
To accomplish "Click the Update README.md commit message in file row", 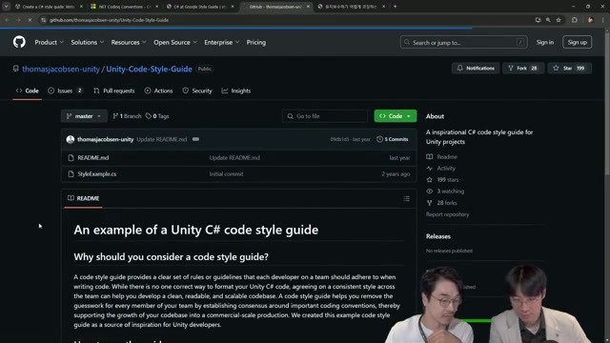I will 234,157.
